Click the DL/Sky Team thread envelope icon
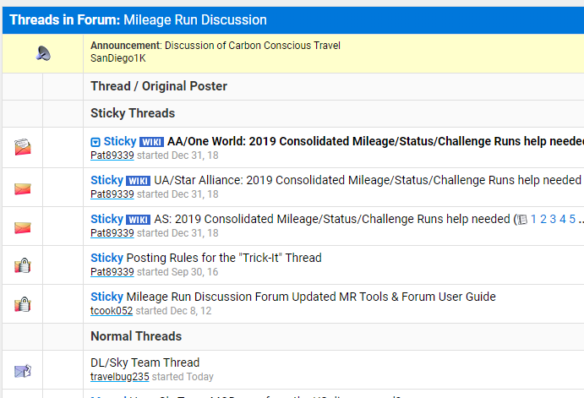The width and height of the screenshot is (584, 398). tap(23, 371)
